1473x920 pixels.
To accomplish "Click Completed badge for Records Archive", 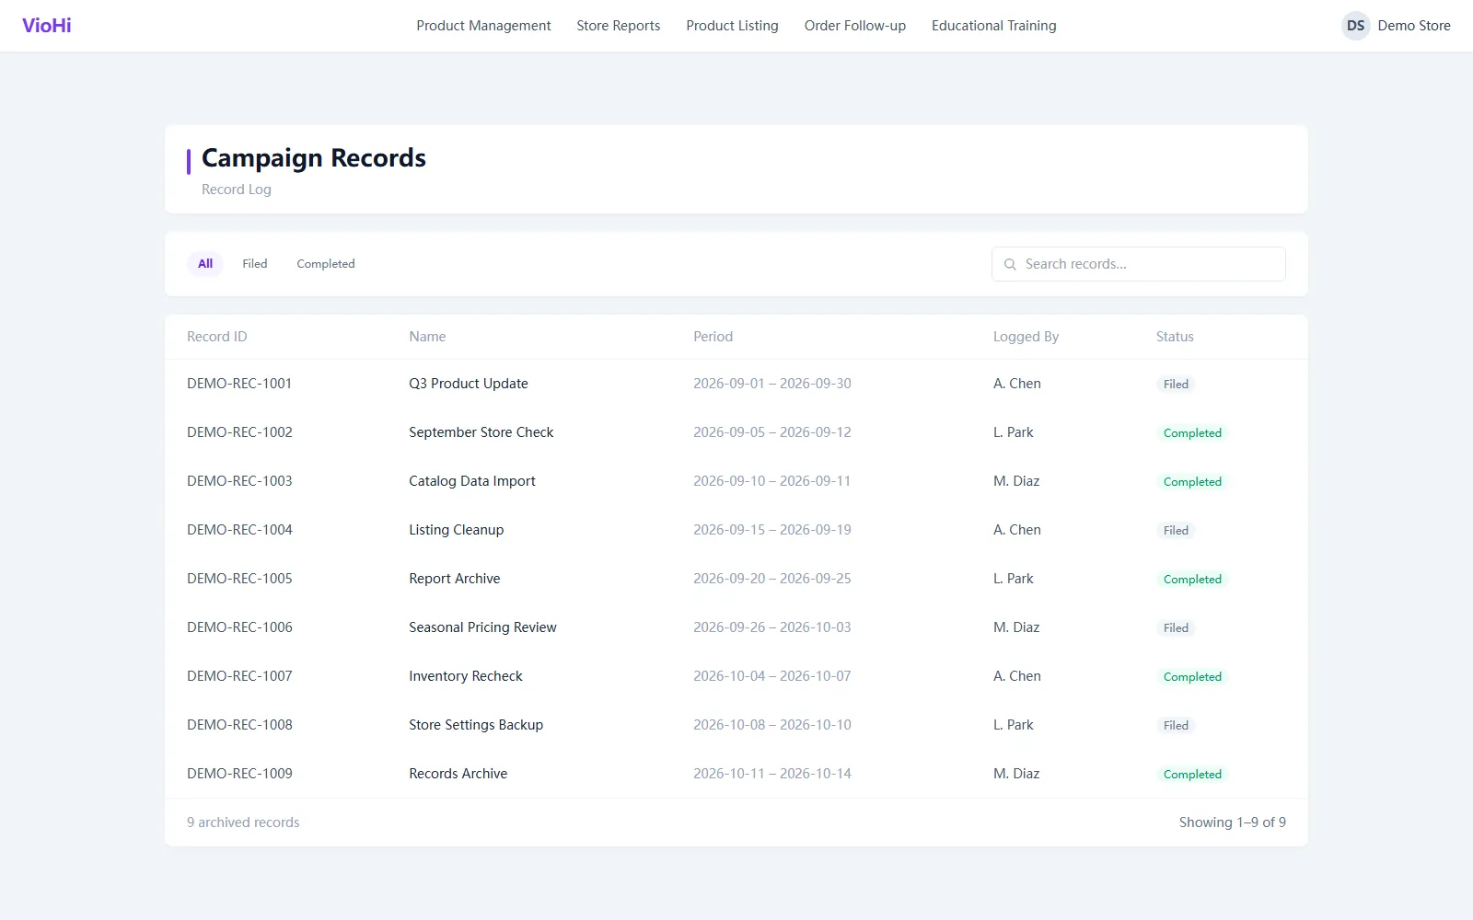I will click(1192, 775).
